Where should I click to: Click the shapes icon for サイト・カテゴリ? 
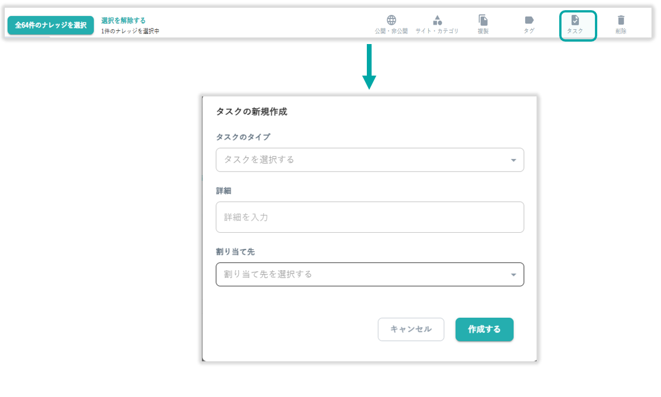(437, 20)
